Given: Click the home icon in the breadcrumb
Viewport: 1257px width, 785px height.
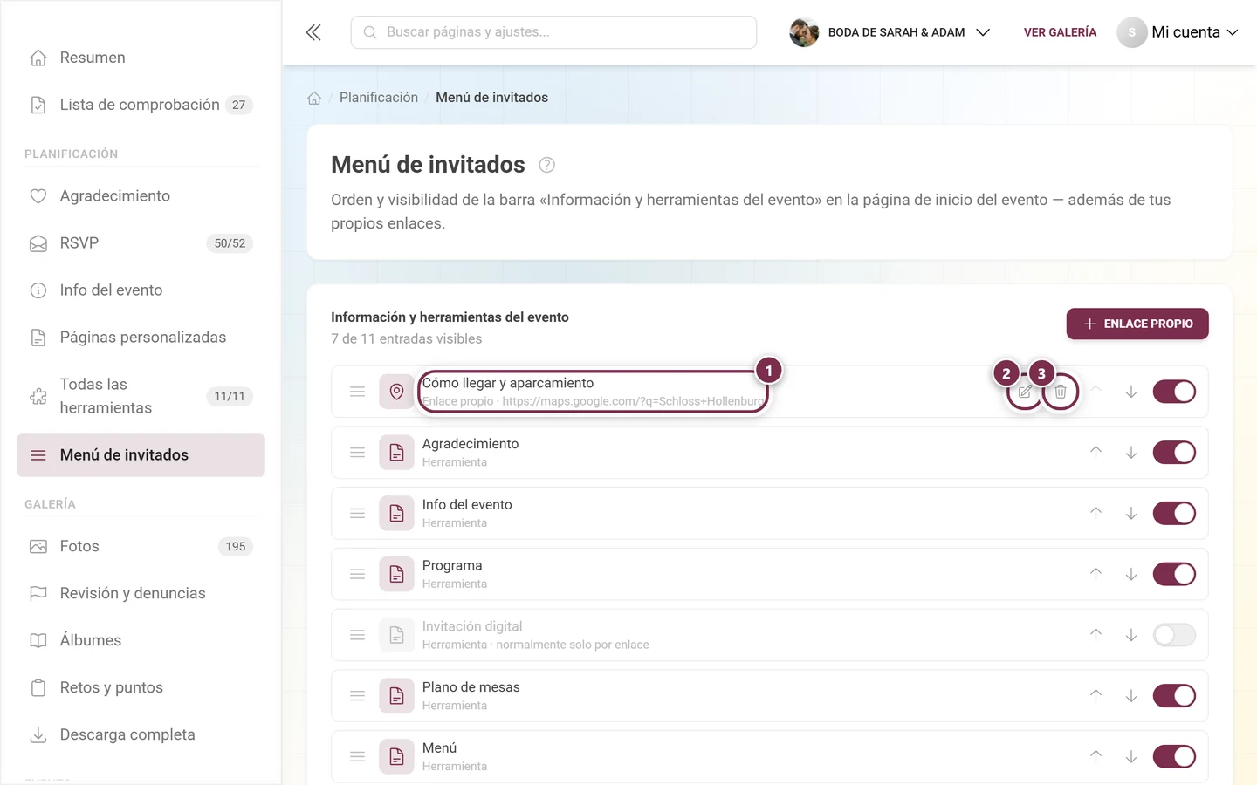Looking at the screenshot, I should click(314, 98).
